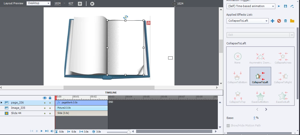Open the Applied Effects List dropdown
This screenshot has height=135, width=300.
247,21
